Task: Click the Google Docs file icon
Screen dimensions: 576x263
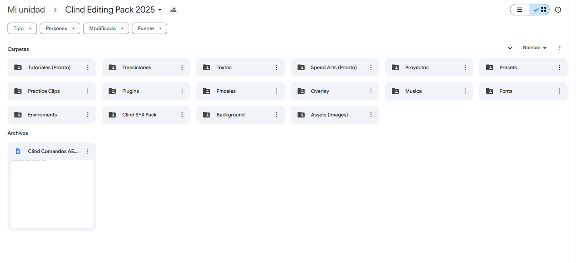Action: (18, 151)
